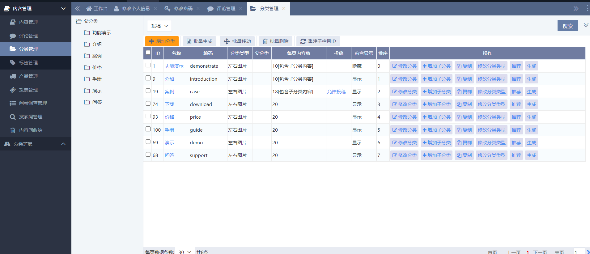Image resolution: width=590 pixels, height=254 pixels.
Task: Click the folder icon beside 功能演示 in tree
Action: tap(87, 33)
